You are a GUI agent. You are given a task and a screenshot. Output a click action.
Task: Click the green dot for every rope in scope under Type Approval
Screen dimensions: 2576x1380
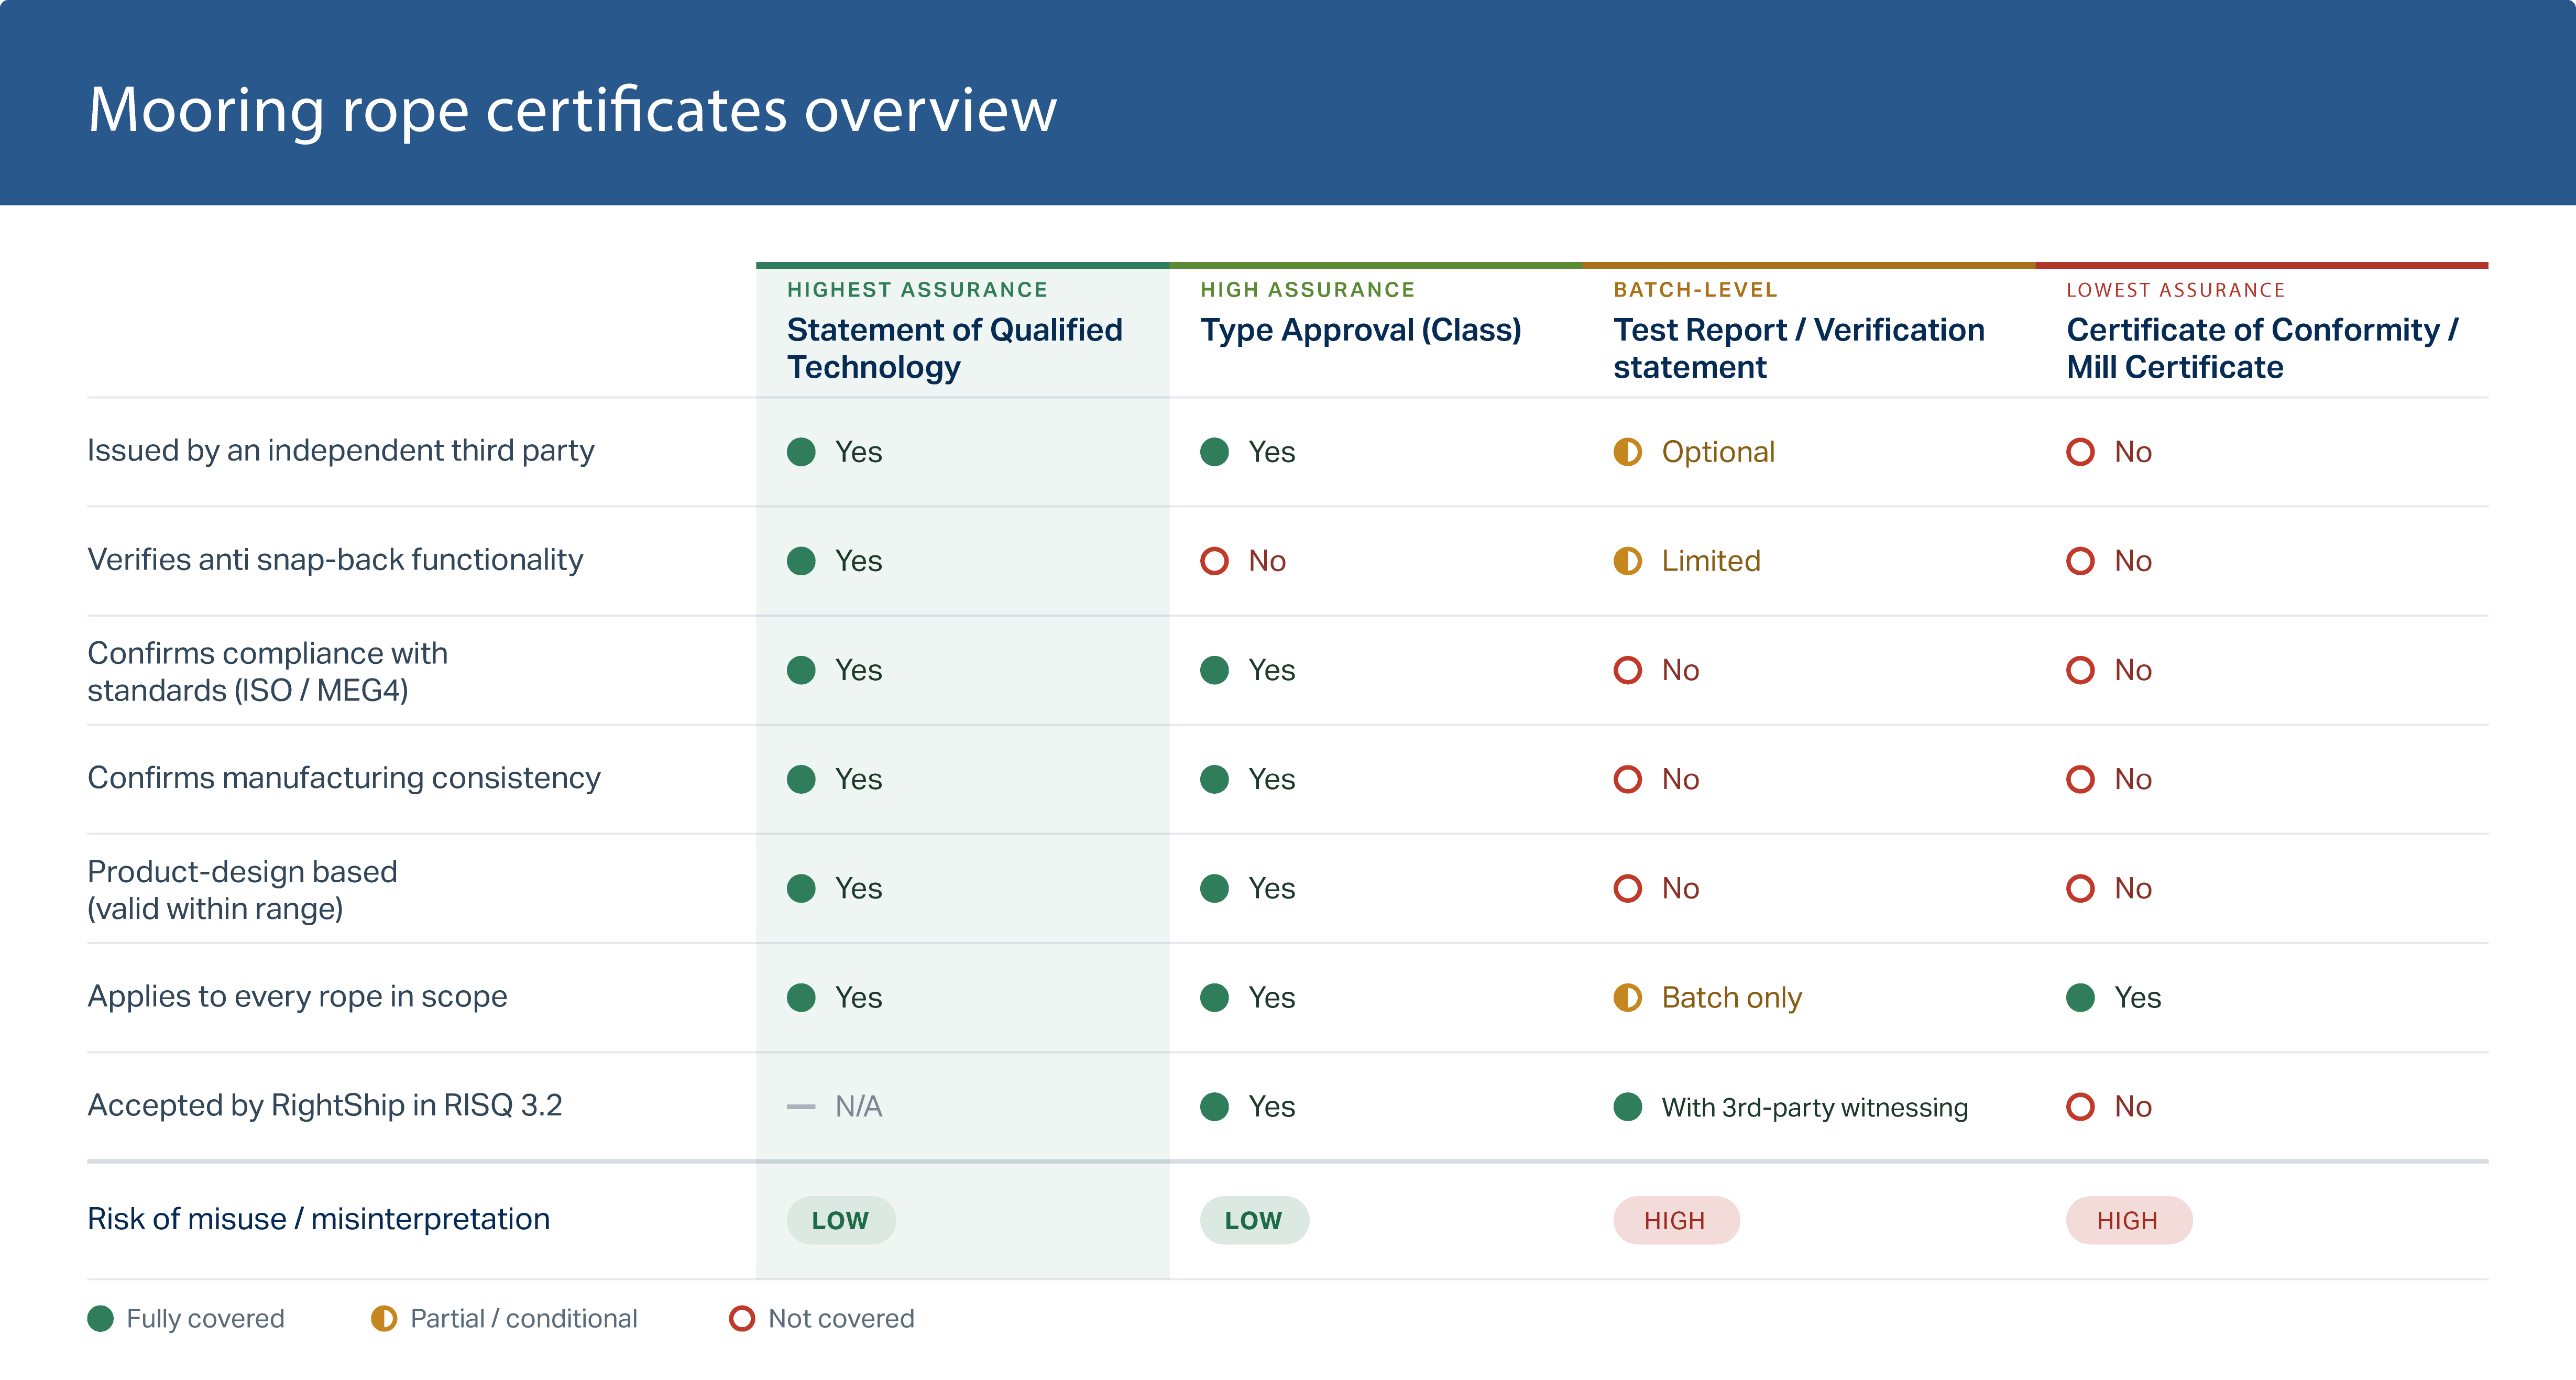[1214, 997]
